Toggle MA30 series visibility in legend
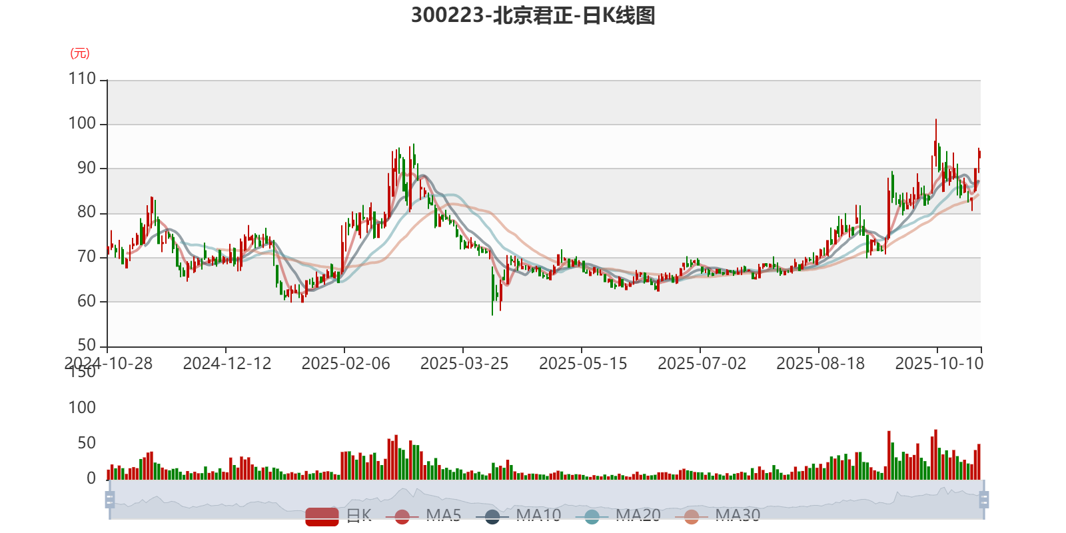 (718, 516)
